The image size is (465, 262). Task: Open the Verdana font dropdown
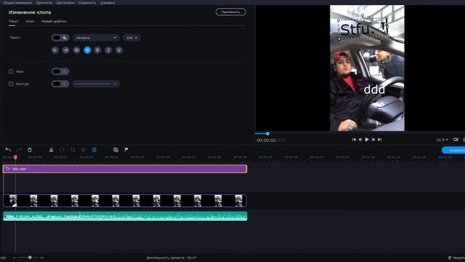pos(96,38)
